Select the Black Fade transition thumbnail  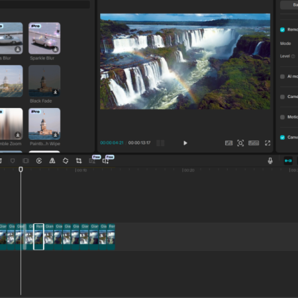coord(44,81)
